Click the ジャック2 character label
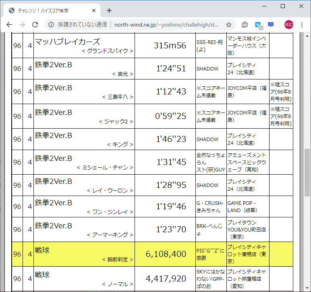The image size is (311, 292). click(x=116, y=121)
